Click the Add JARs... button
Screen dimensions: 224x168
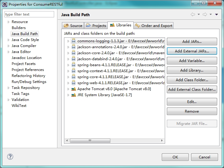point(192,42)
